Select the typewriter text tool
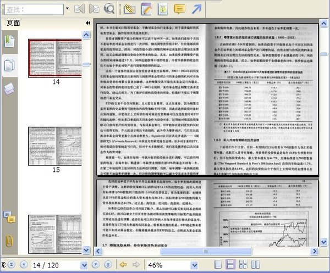This screenshot has height=273, width=330. 163,9
